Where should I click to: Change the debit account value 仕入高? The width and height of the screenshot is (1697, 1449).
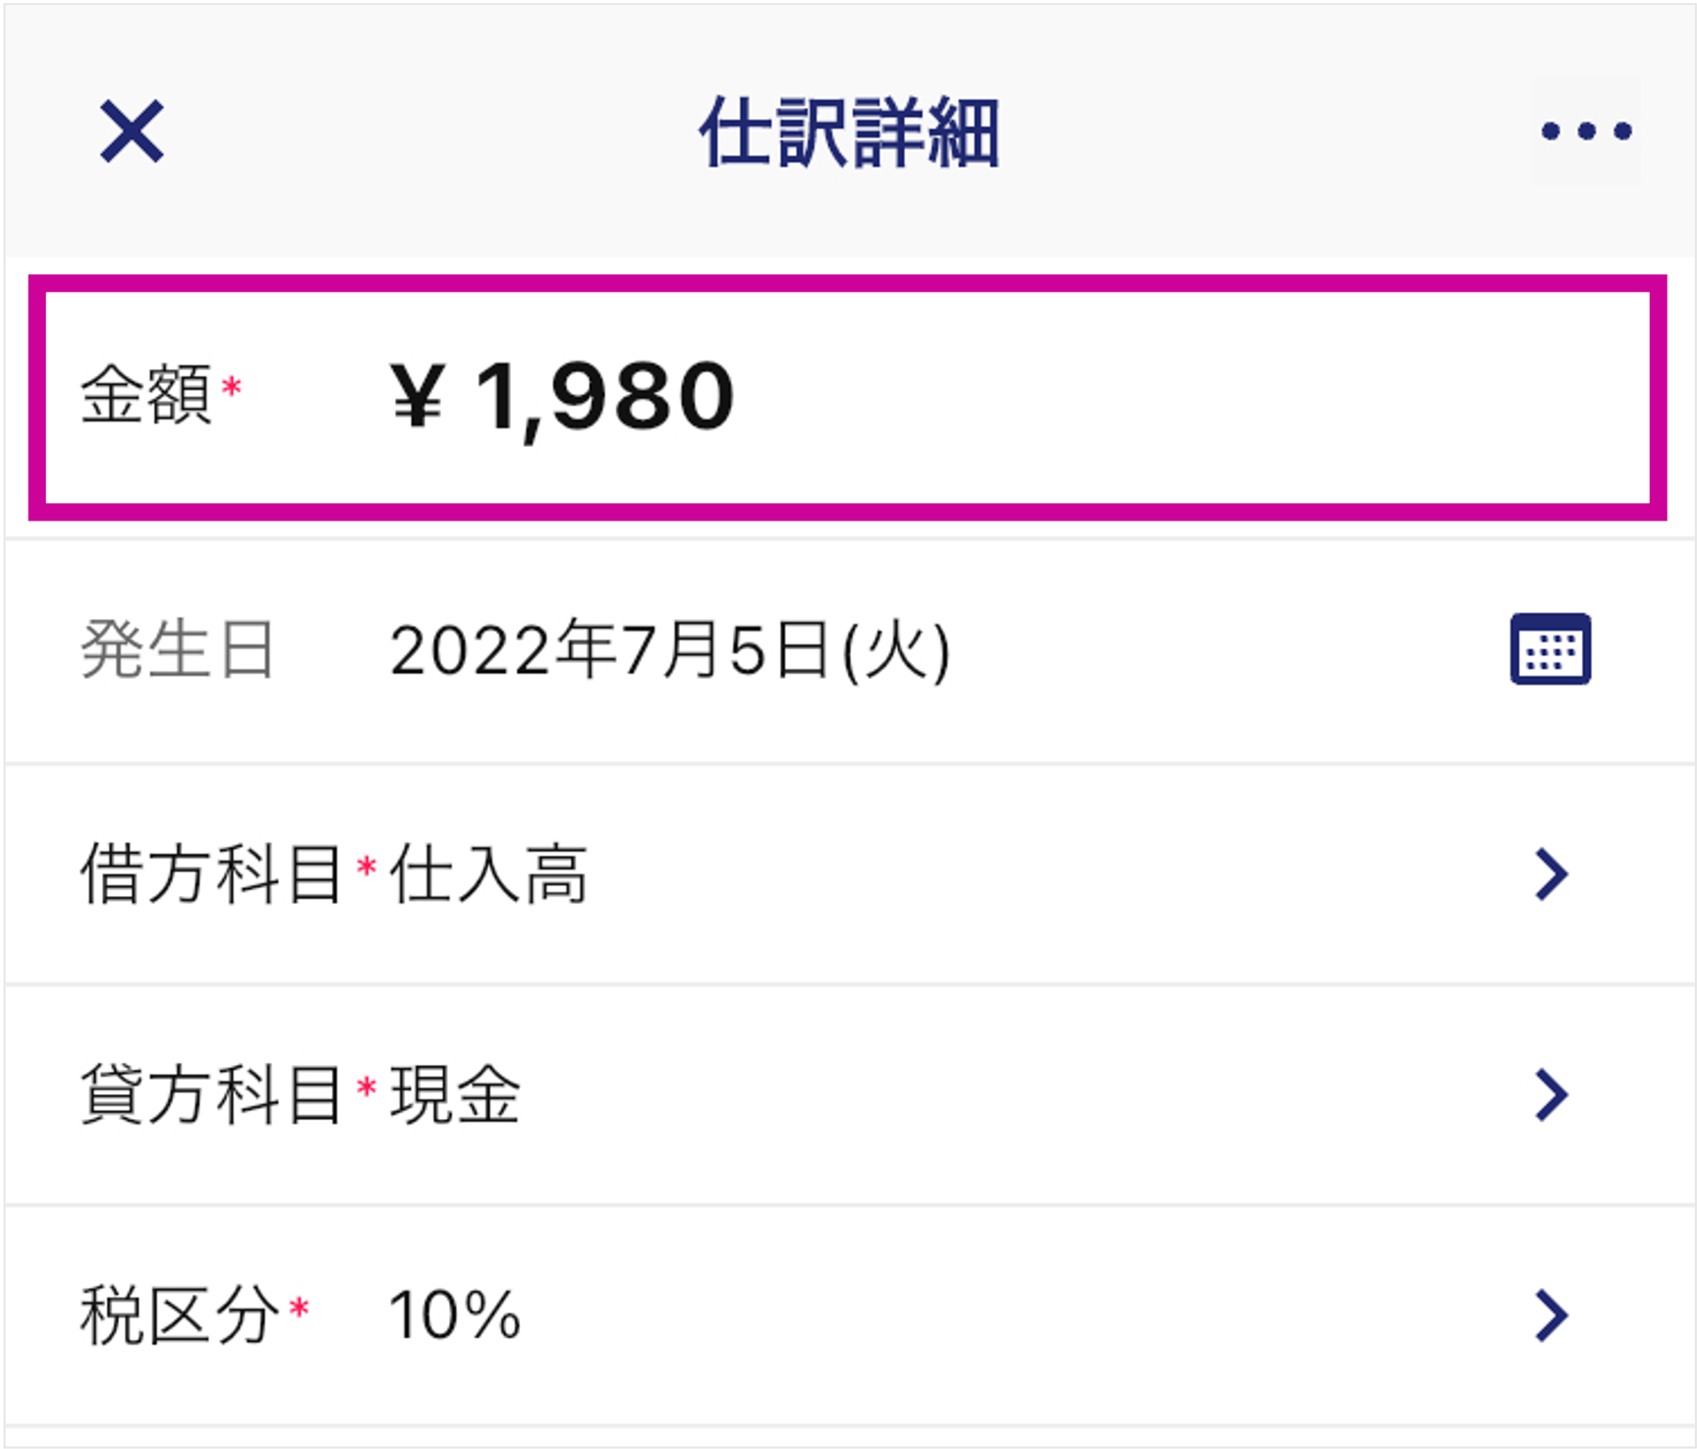pyautogui.click(x=488, y=873)
